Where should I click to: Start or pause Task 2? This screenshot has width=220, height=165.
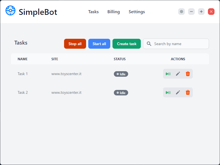point(168,92)
